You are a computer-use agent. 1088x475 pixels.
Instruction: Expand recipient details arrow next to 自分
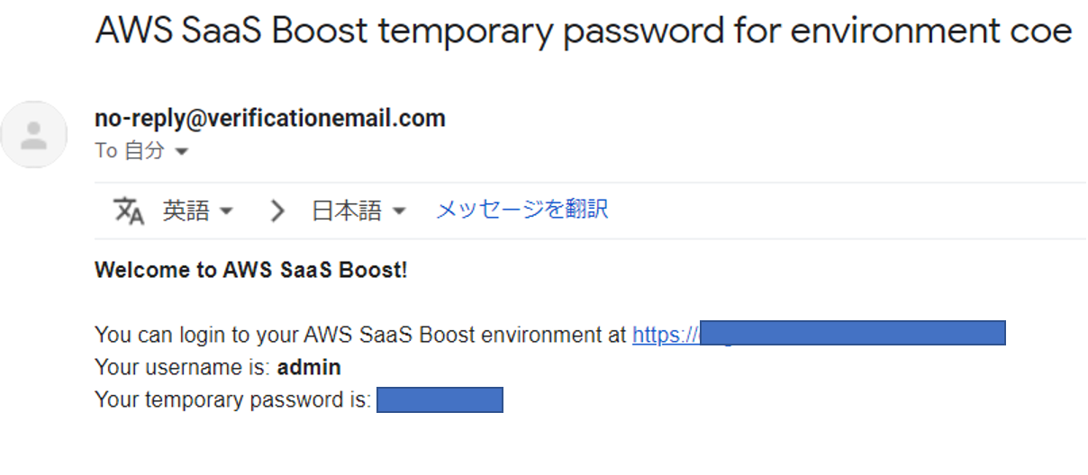pos(181,152)
